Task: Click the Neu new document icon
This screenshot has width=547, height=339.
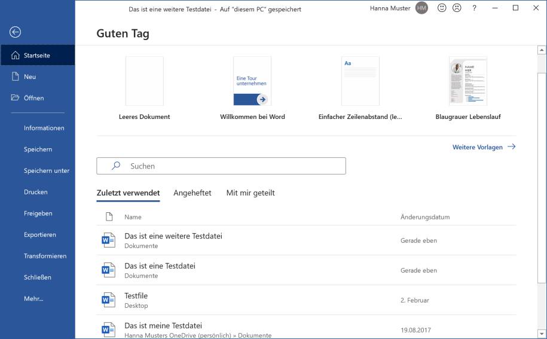Action: (x=16, y=77)
